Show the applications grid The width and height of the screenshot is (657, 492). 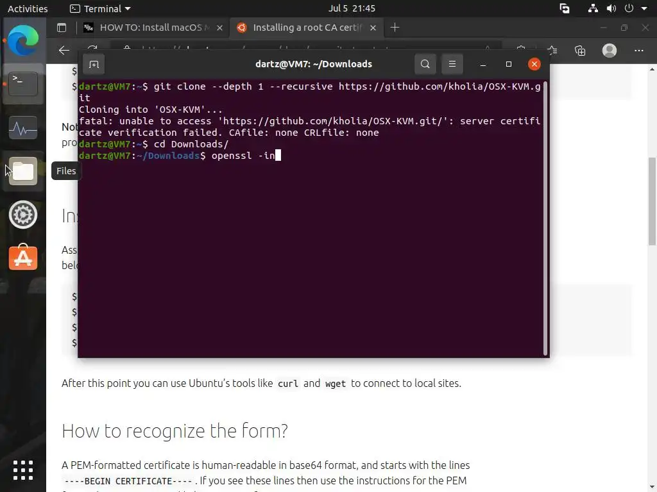coord(23,470)
